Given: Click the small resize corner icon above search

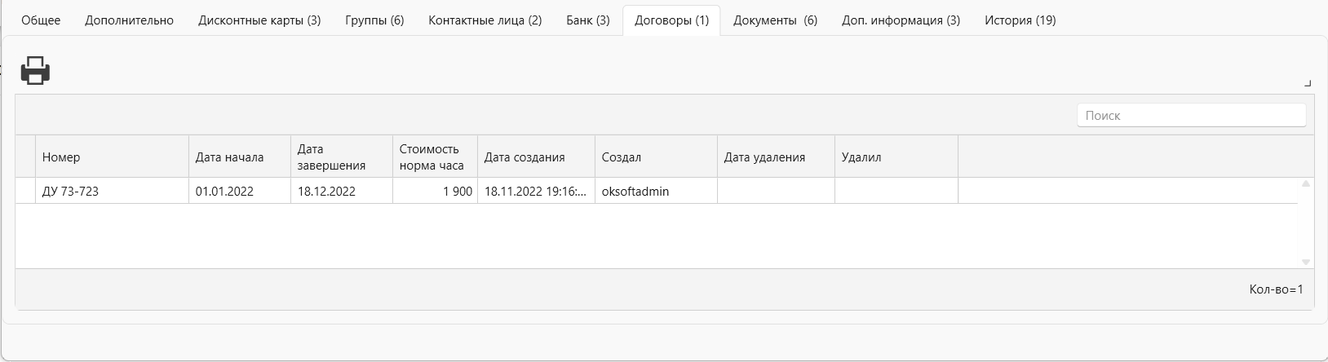Looking at the screenshot, I should 1308,83.
